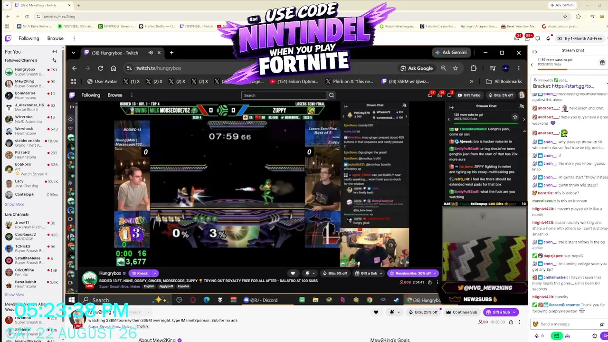Expand Show More under Followed Channels
This screenshot has height=342, width=608.
point(14,204)
